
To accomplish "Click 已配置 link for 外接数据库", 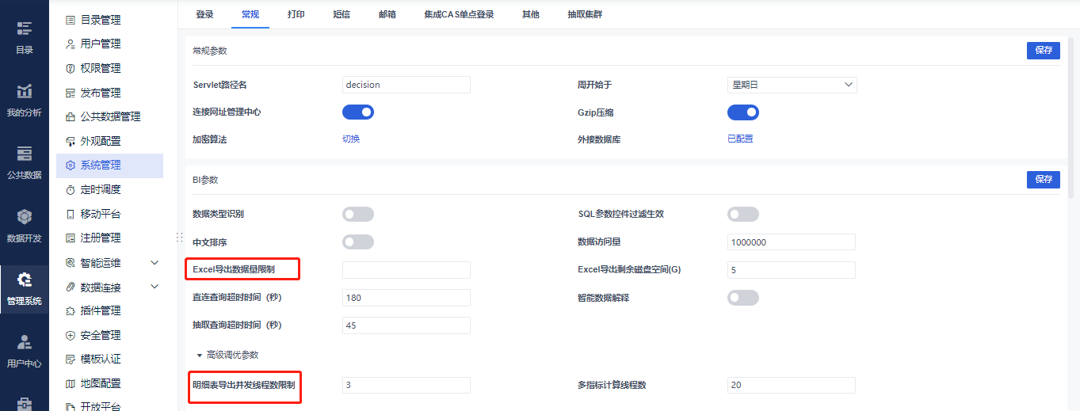I will (740, 139).
